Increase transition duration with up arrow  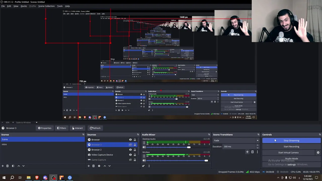257,145
